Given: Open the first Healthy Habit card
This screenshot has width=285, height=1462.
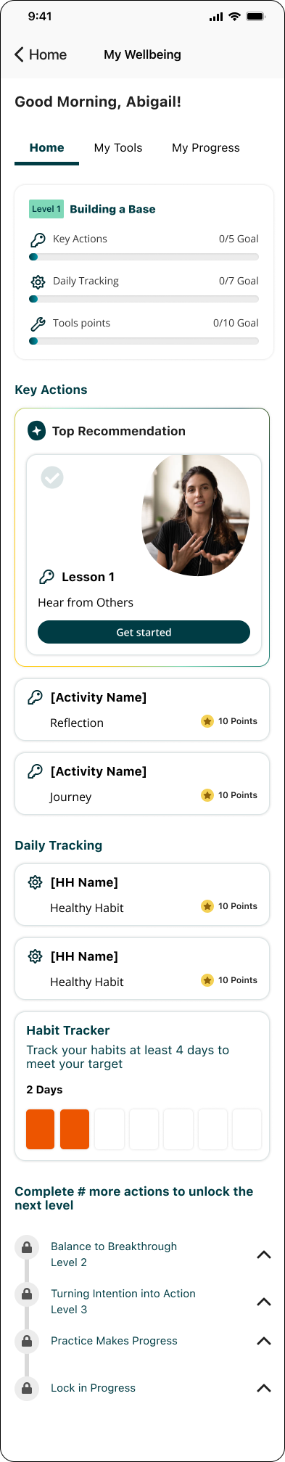Looking at the screenshot, I should (142, 895).
